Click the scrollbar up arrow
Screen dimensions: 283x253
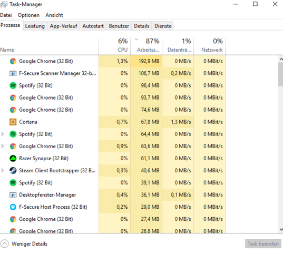pos(281,59)
